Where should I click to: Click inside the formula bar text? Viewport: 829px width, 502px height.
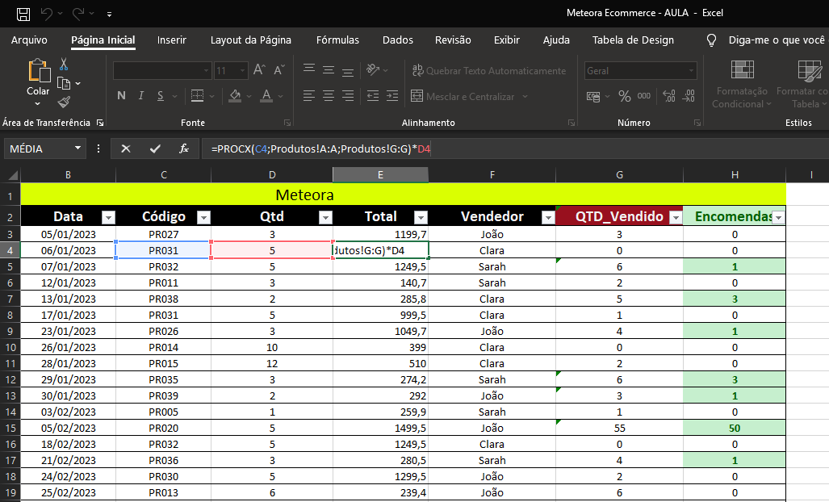pyautogui.click(x=321, y=149)
